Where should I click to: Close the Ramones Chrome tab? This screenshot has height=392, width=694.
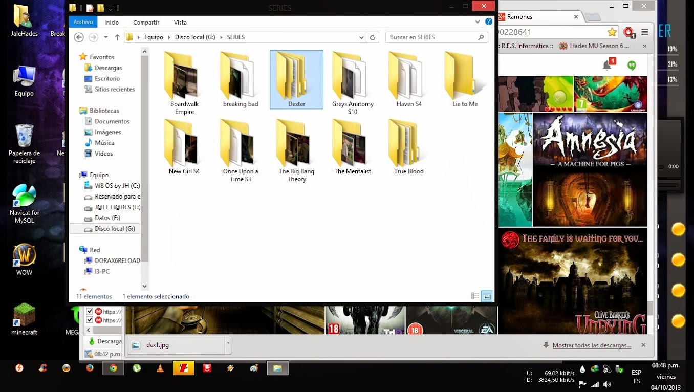(576, 17)
